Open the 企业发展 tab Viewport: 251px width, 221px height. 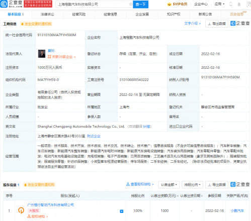tap(142, 14)
